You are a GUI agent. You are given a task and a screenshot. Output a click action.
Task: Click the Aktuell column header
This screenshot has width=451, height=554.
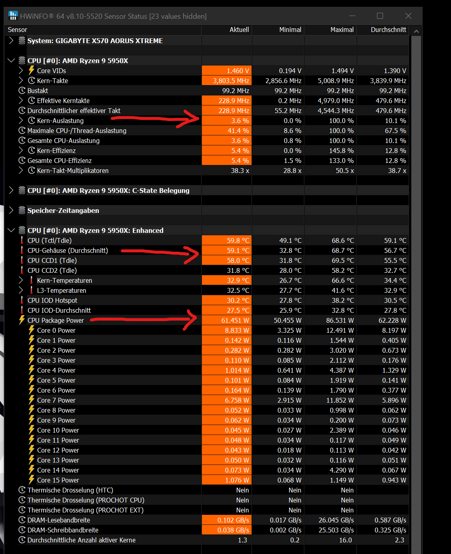(227, 30)
